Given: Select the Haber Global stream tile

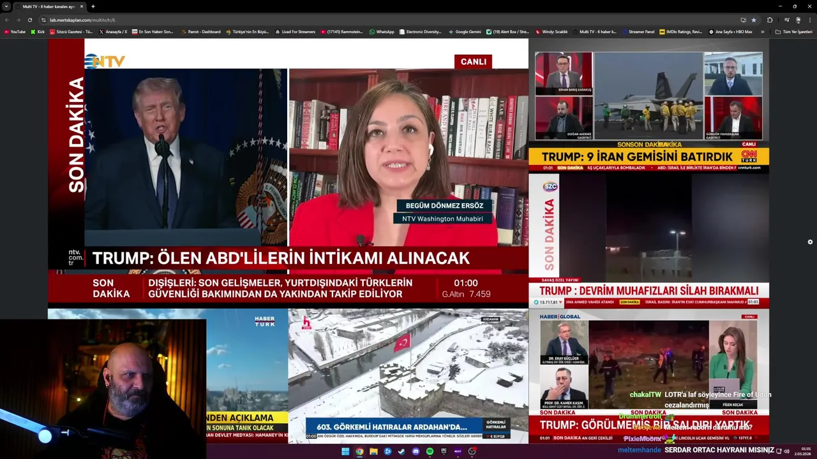Looking at the screenshot, I should click(648, 375).
